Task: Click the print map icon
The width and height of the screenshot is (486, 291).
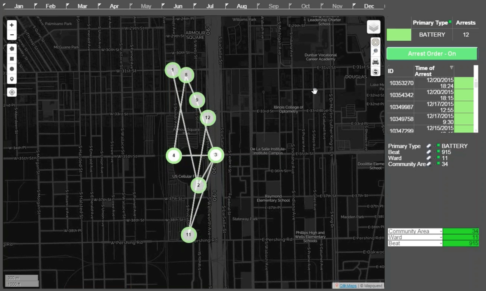Action: pyautogui.click(x=375, y=62)
